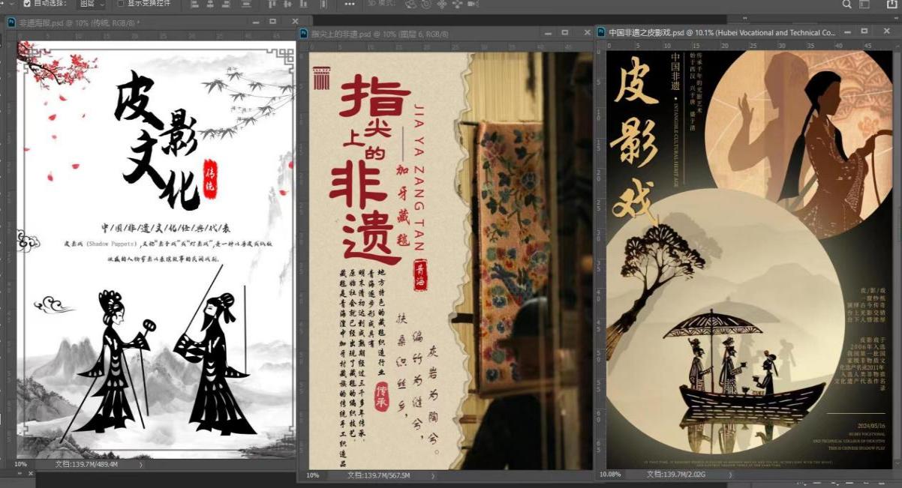Viewport: 902px width, 488px height.
Task: Activate the 非遗海报.psd document title bar
Action: pyautogui.click(x=113, y=22)
